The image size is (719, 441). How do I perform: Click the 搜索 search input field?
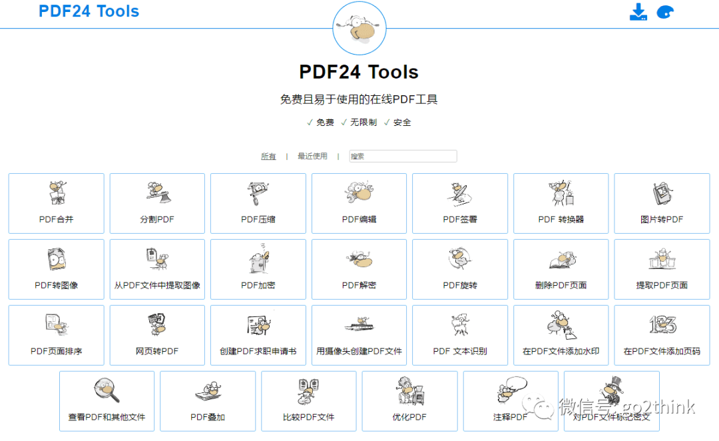pos(403,157)
